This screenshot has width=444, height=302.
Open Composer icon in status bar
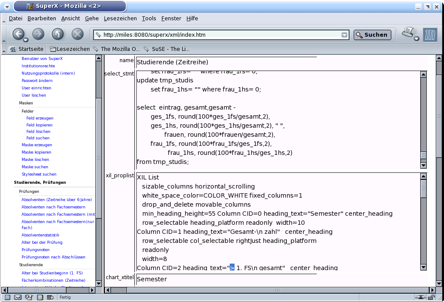(29, 297)
